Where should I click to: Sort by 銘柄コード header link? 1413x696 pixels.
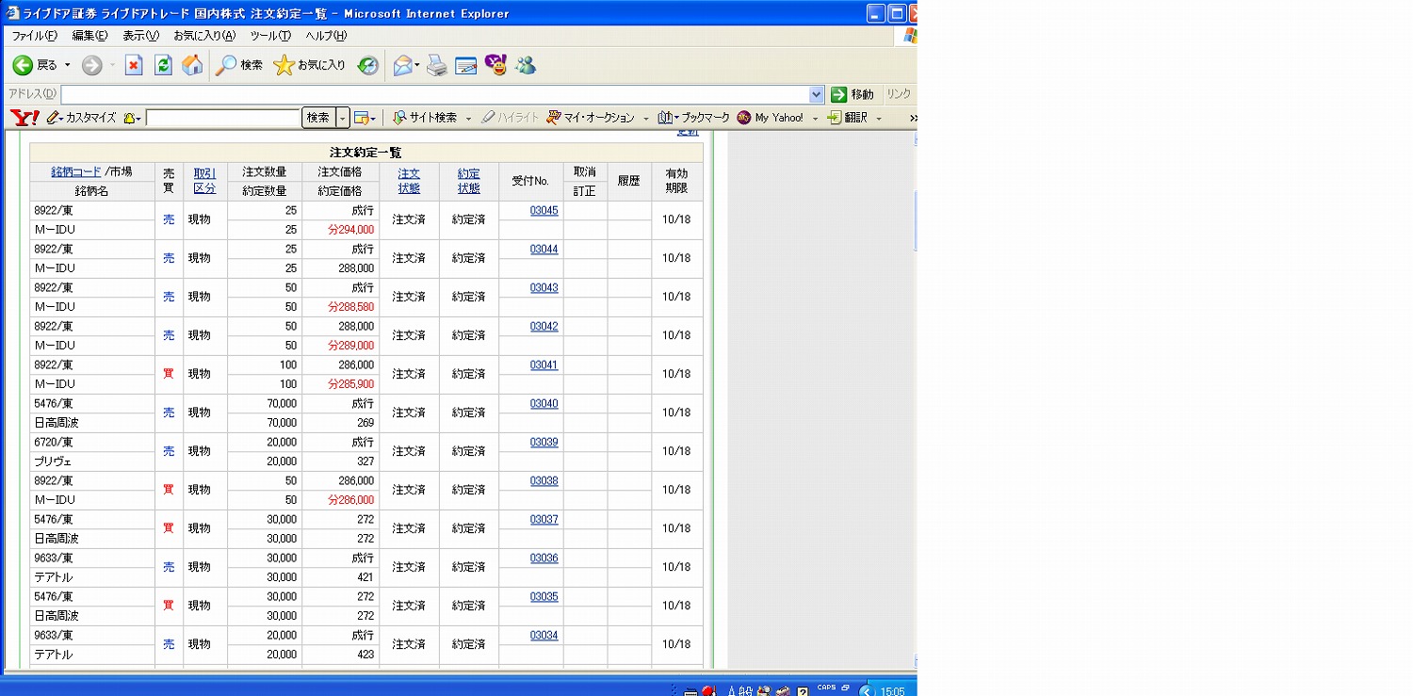[x=75, y=171]
